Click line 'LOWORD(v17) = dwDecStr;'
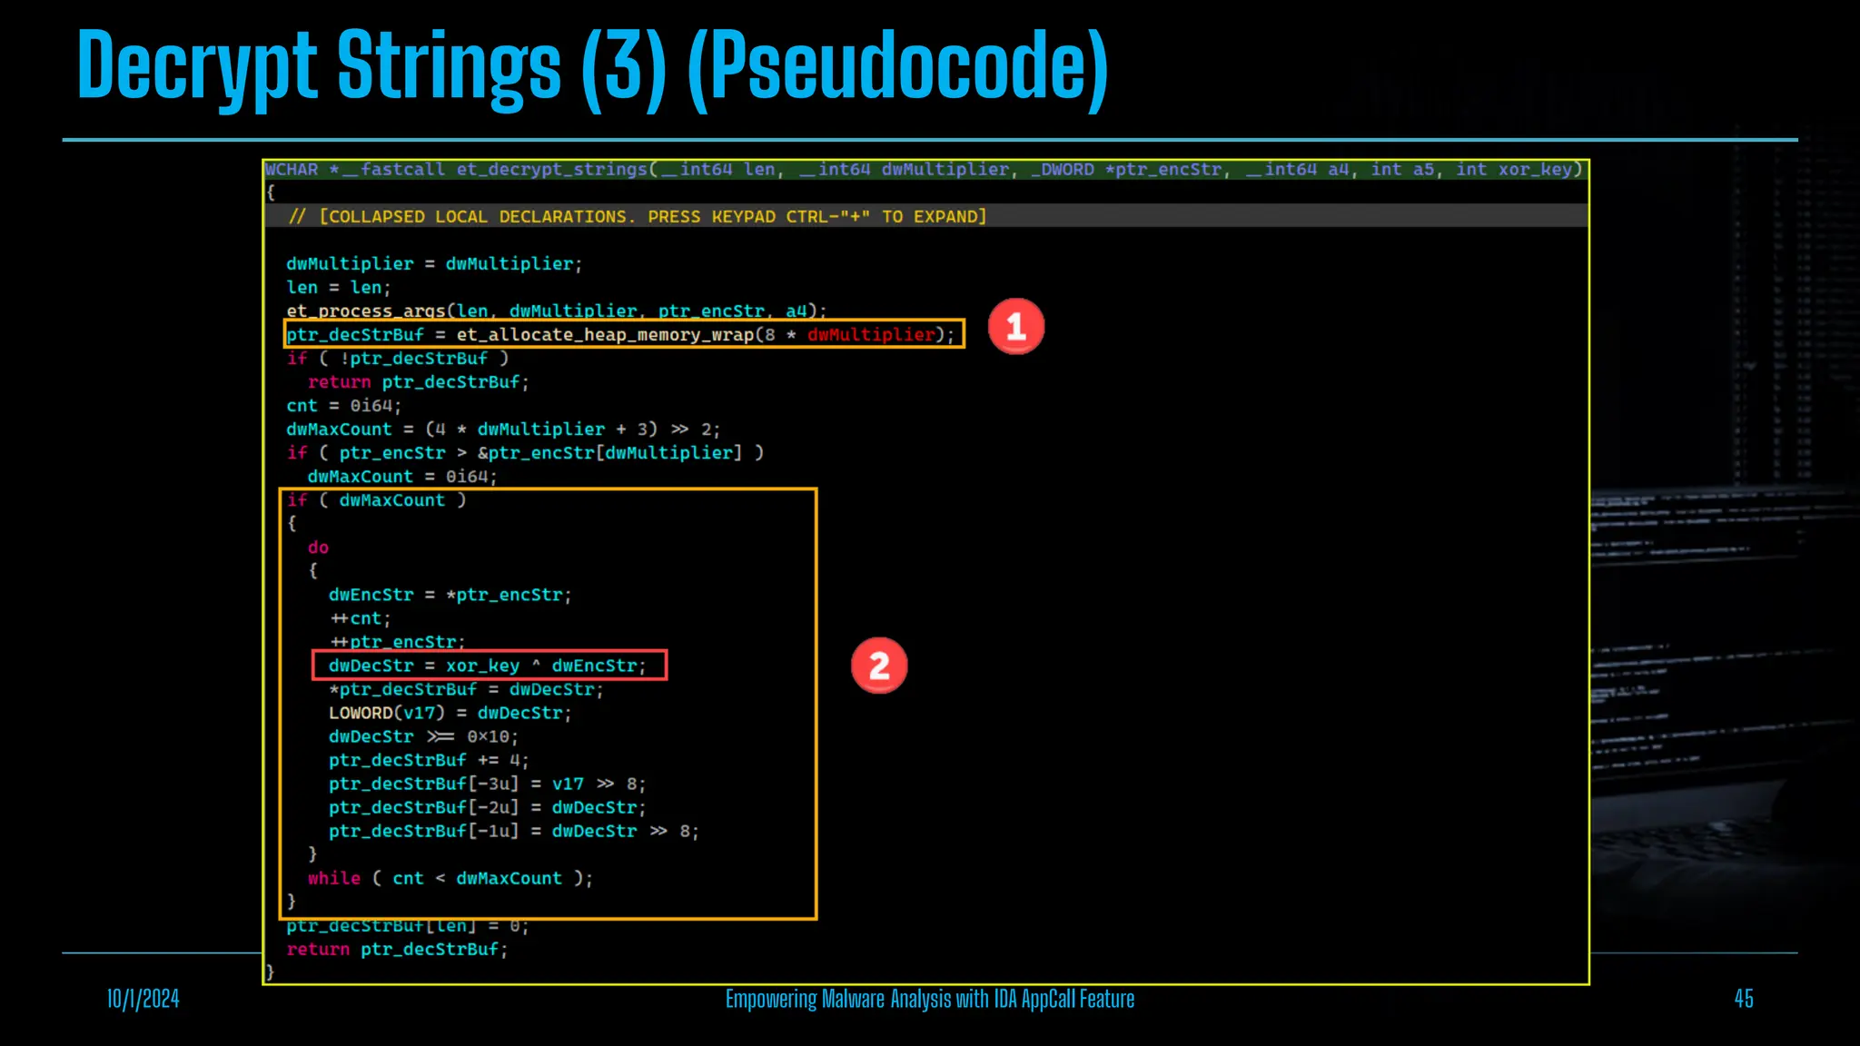Viewport: 1860px width, 1046px height. point(450,713)
